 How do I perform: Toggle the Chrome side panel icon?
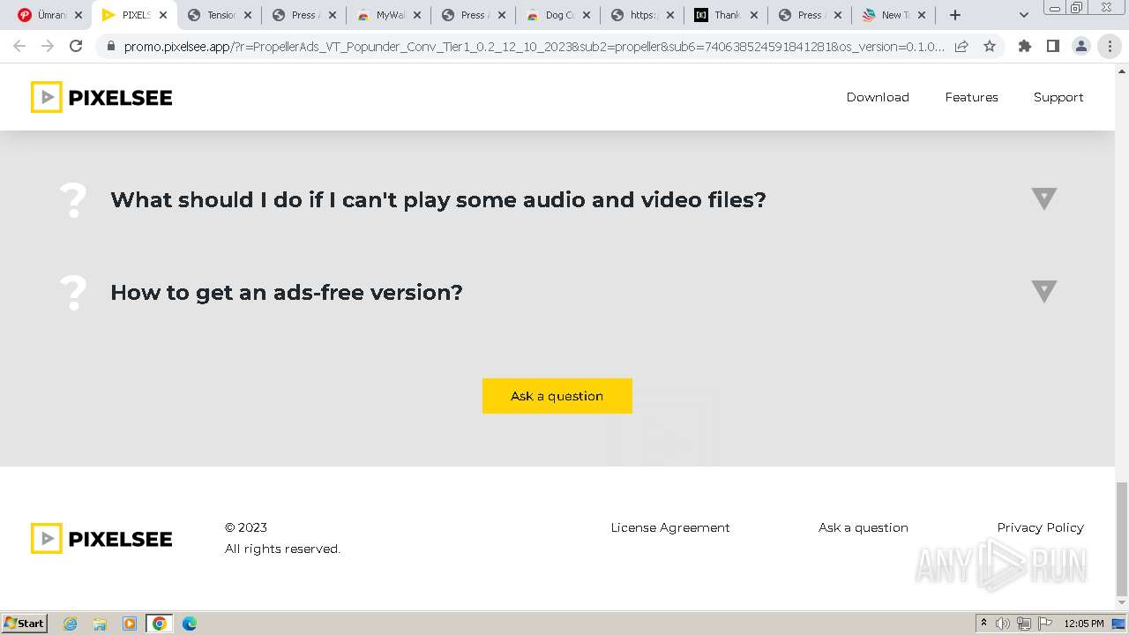coord(1052,46)
